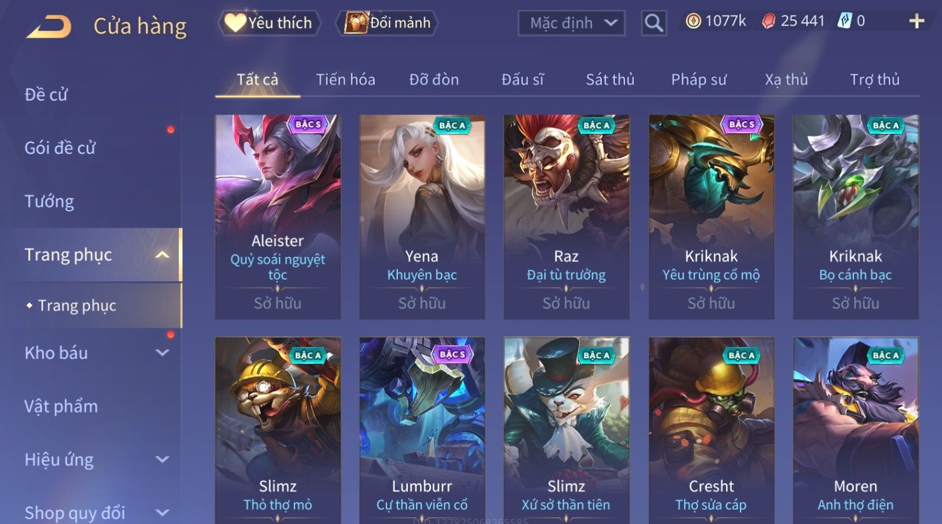Select the Raz Đại tù trưởng skin
Viewport: 942px width, 524px height.
click(x=567, y=217)
